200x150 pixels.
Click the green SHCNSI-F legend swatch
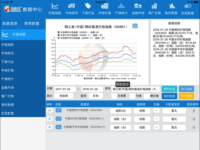59,38
